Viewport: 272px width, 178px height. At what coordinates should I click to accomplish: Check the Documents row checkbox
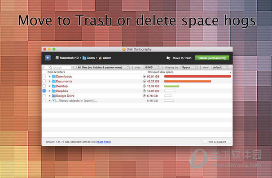44,81
